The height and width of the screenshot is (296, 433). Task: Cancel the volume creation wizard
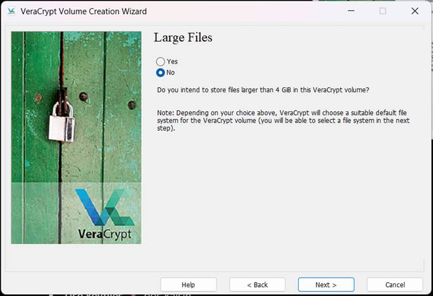pyautogui.click(x=395, y=285)
